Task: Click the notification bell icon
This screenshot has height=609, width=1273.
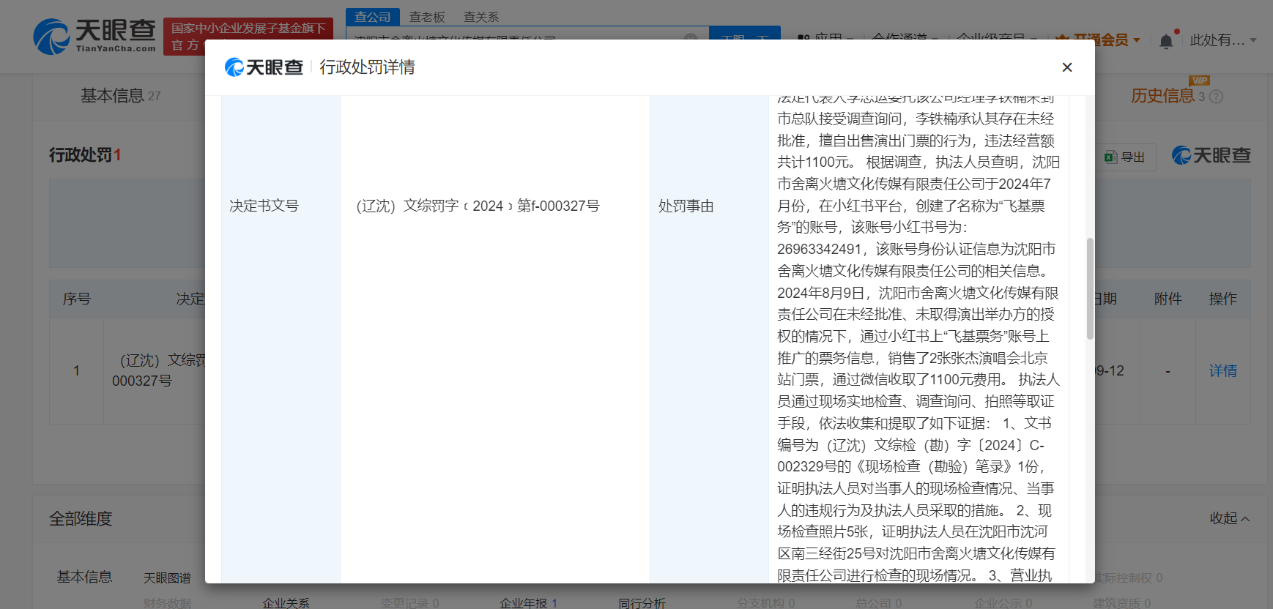Action: [x=1166, y=41]
